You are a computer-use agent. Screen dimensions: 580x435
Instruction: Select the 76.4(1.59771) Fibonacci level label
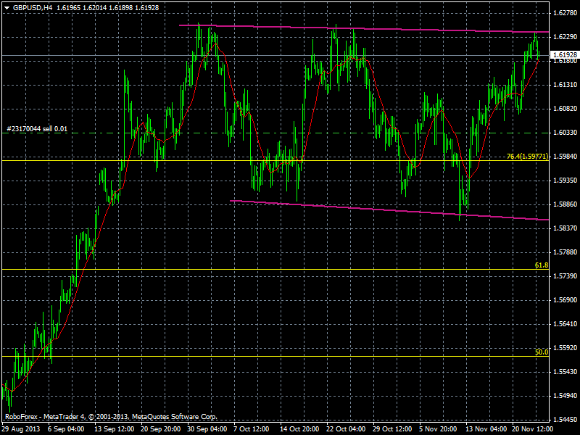(527, 157)
